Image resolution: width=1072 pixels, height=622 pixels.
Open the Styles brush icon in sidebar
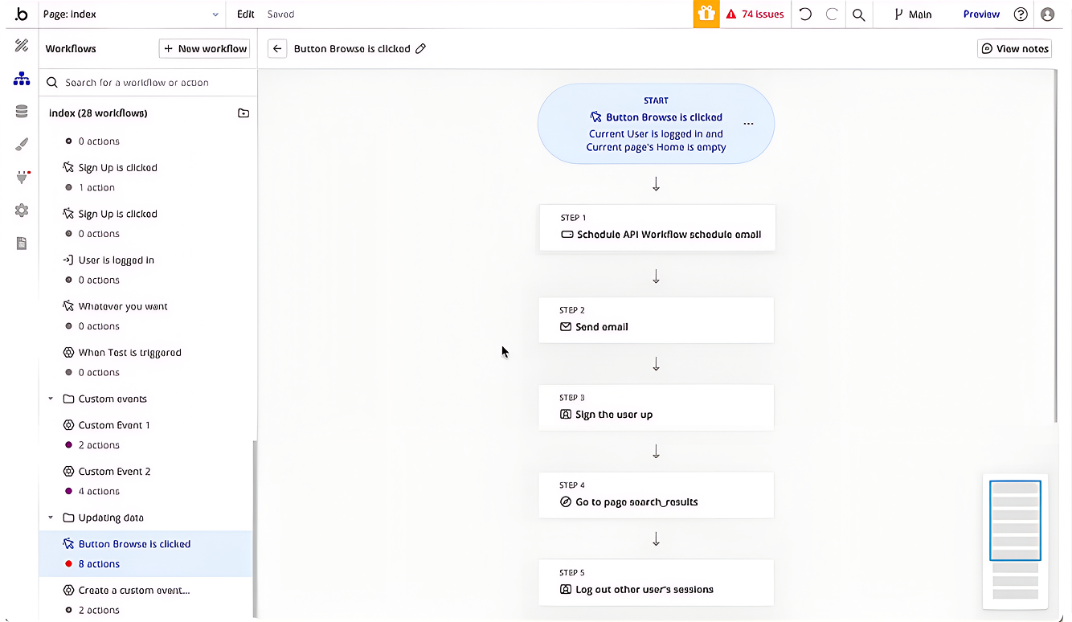22,145
